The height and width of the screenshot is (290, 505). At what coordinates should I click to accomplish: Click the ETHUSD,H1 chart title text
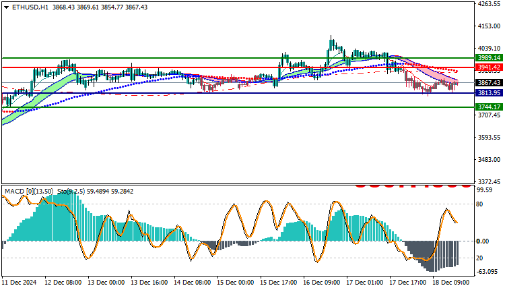[30, 7]
